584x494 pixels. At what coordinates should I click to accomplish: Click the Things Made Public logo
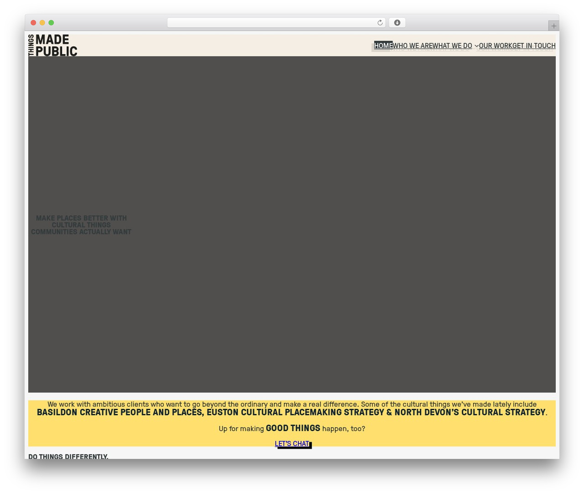52,45
